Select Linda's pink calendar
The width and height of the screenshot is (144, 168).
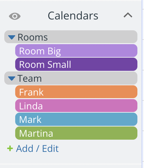[x=76, y=106]
